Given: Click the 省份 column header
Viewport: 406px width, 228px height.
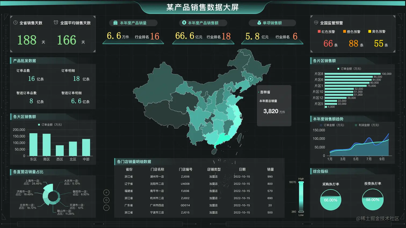Looking at the screenshot, I should tap(129, 169).
